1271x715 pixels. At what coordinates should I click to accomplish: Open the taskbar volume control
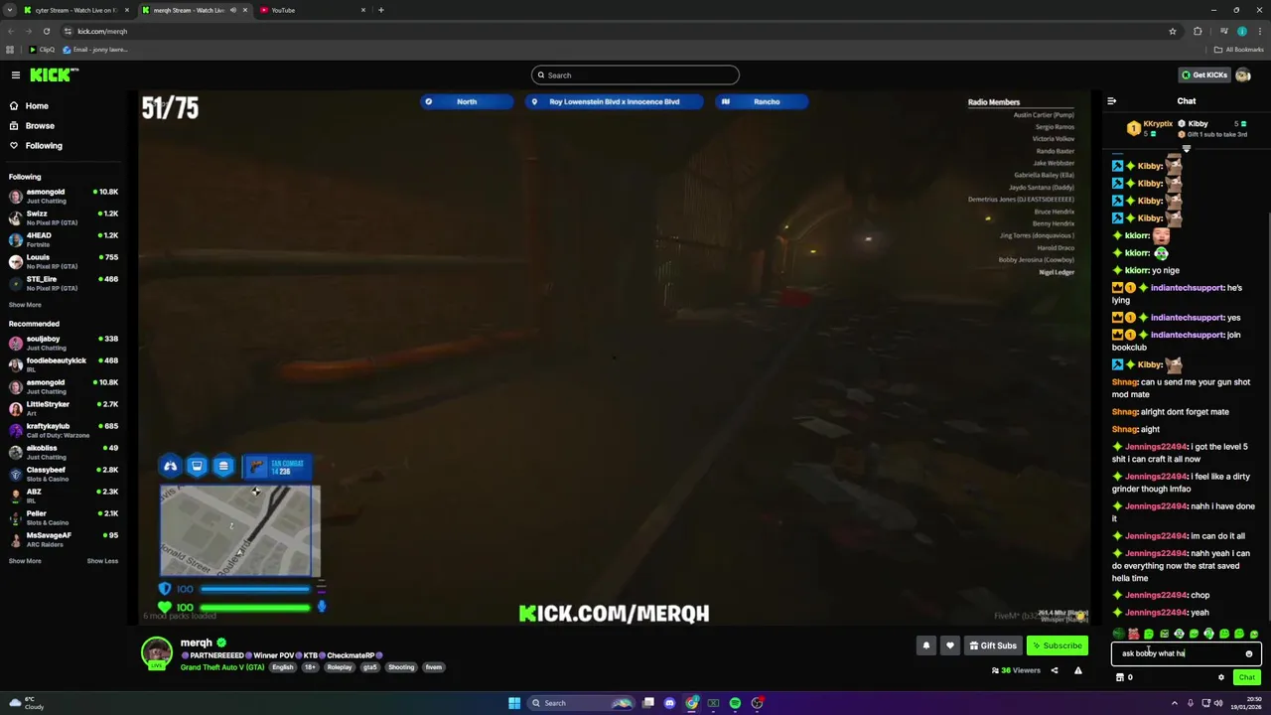click(x=1218, y=703)
